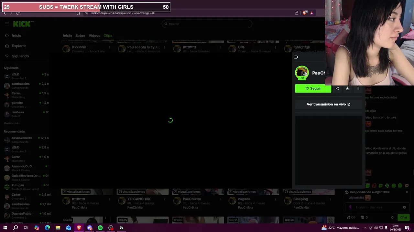Open recommended channel Putupau

[x=26, y=187]
